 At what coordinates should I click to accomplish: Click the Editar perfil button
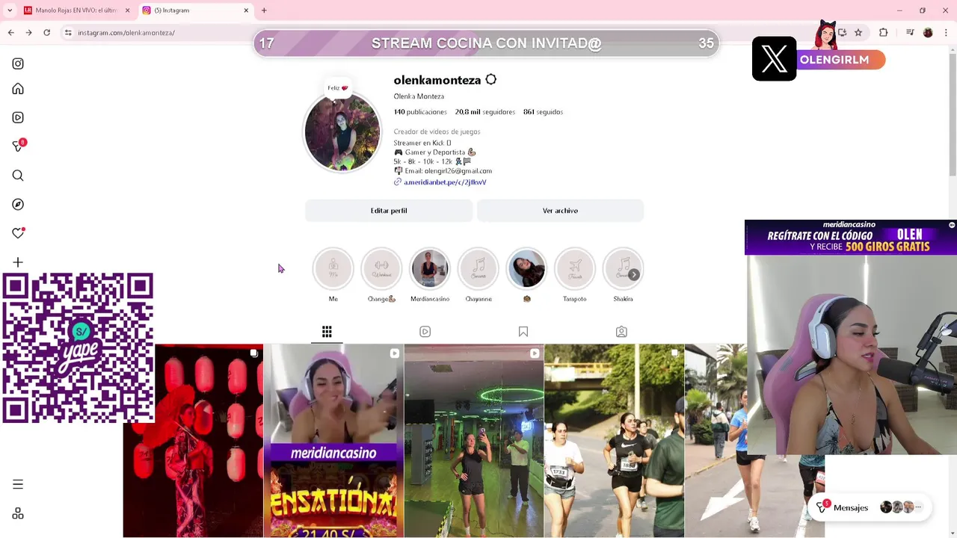coord(389,211)
